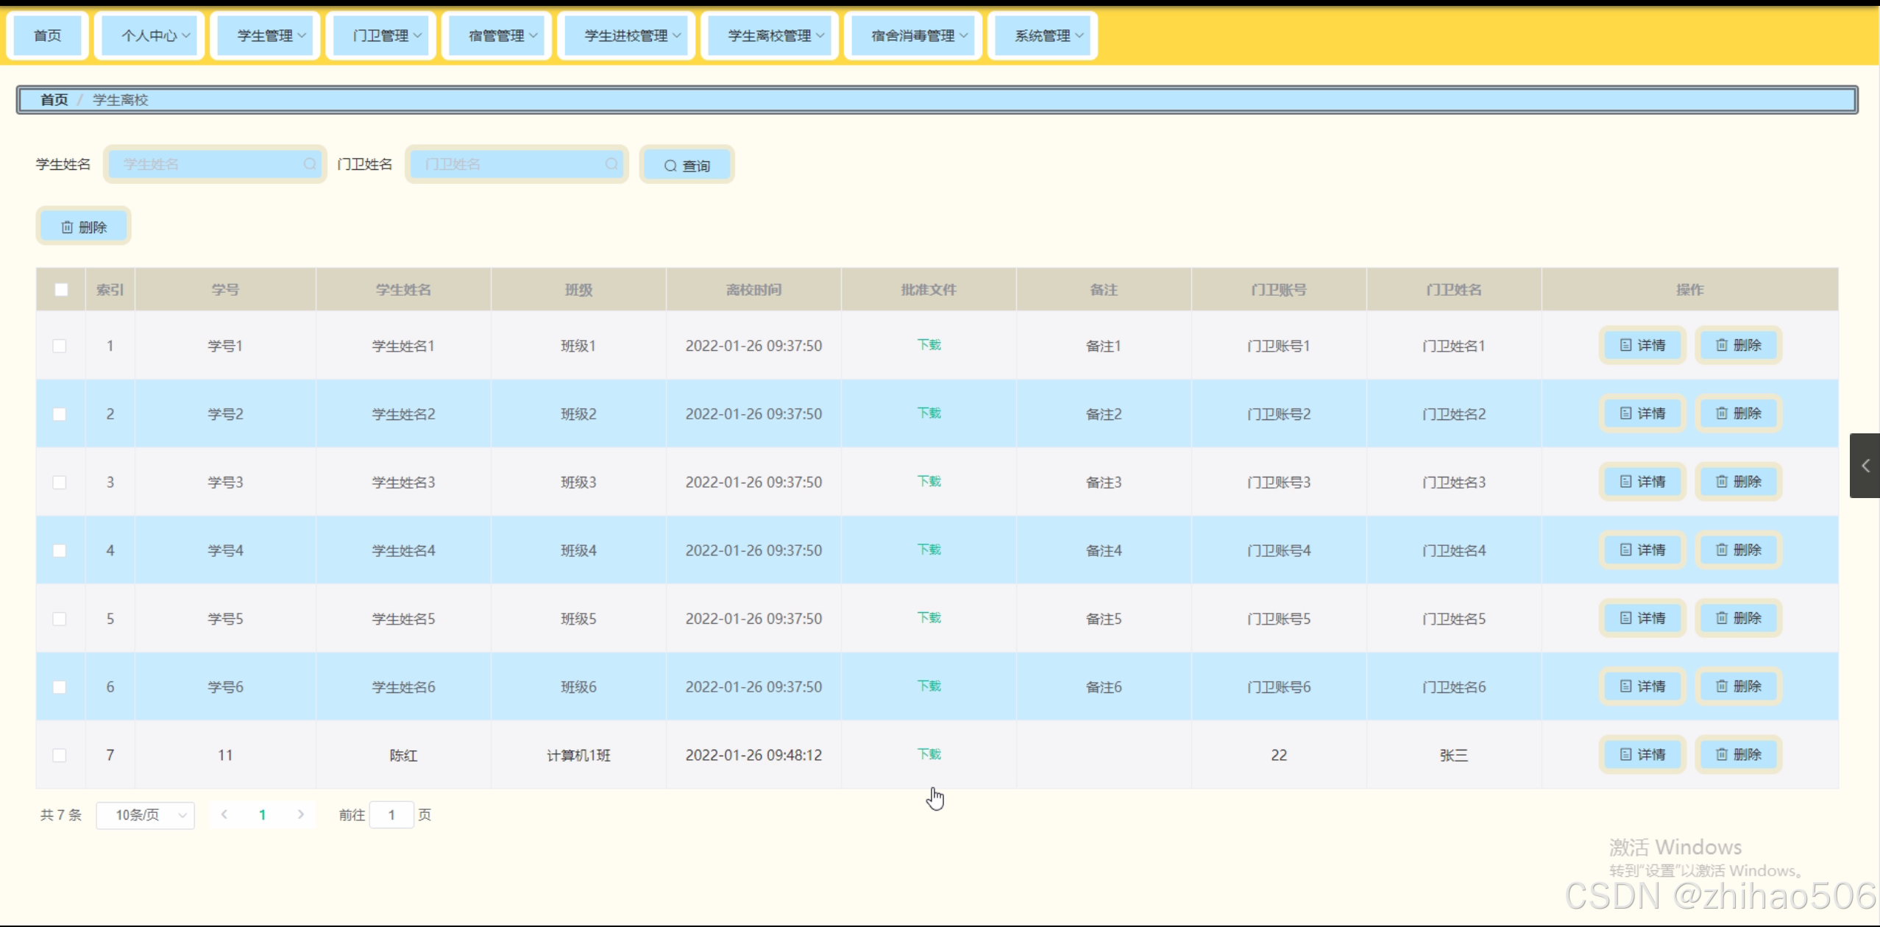1880x927 pixels.
Task: Download the 批准文件 for row 4
Action: point(929,550)
